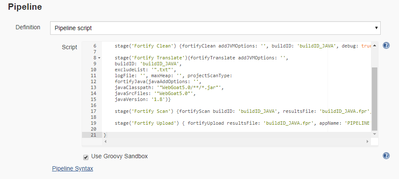Click the javaSrcFiles: '"WebGoat5.0"' line
This screenshot has width=399, height=179.
pos(155,93)
